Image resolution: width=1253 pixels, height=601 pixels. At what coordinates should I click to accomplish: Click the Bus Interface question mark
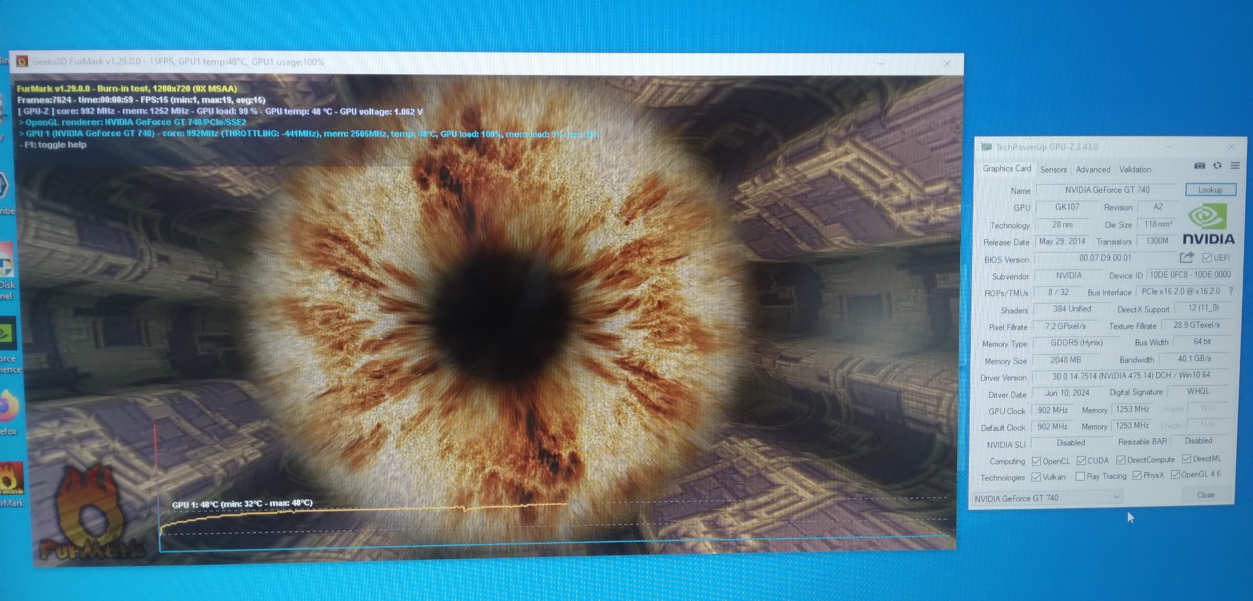pyautogui.click(x=1231, y=291)
